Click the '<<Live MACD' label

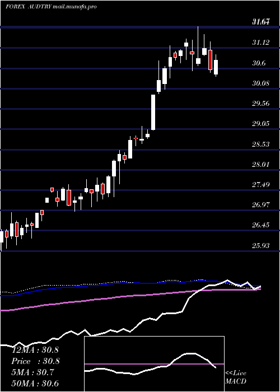(236, 377)
